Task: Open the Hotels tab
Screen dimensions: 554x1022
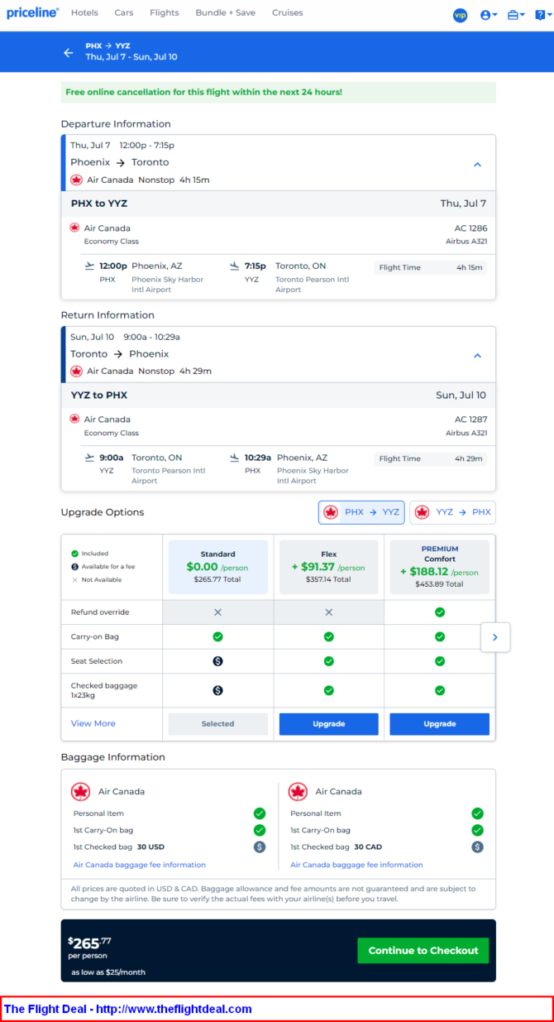Action: pyautogui.click(x=84, y=13)
